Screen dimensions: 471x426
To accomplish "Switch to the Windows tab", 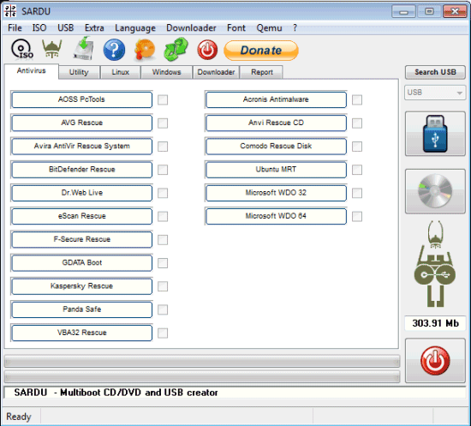I will click(166, 73).
